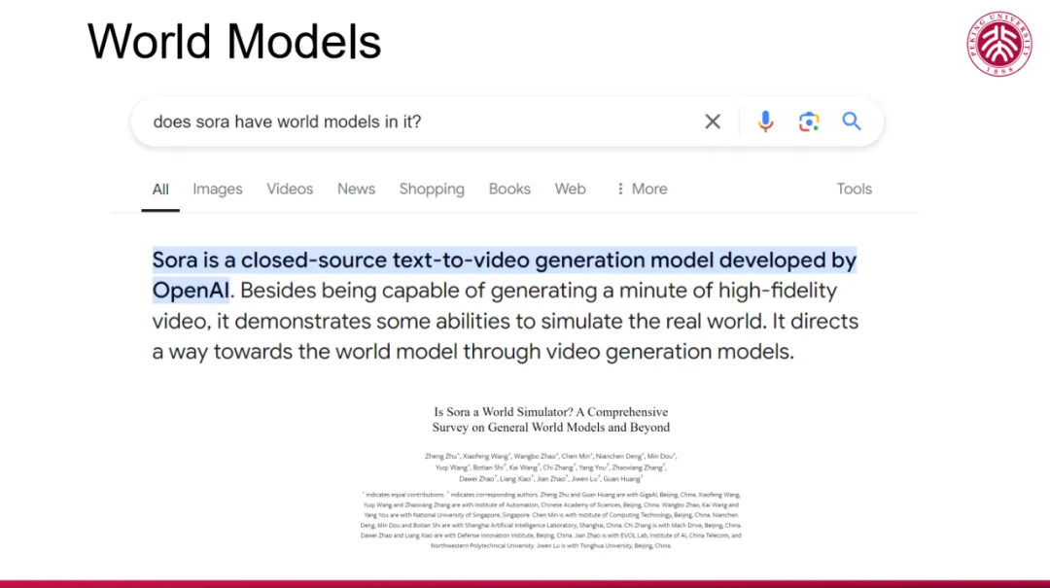Clear the search query with X icon
Screen dimensions: 1050x588
coord(713,121)
